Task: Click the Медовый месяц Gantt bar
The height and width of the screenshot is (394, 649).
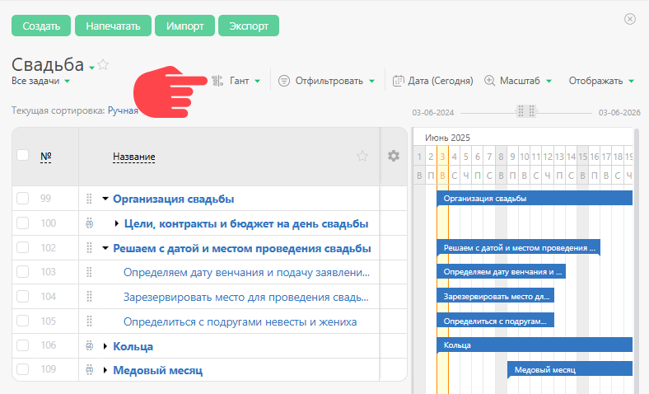Action: [x=570, y=369]
